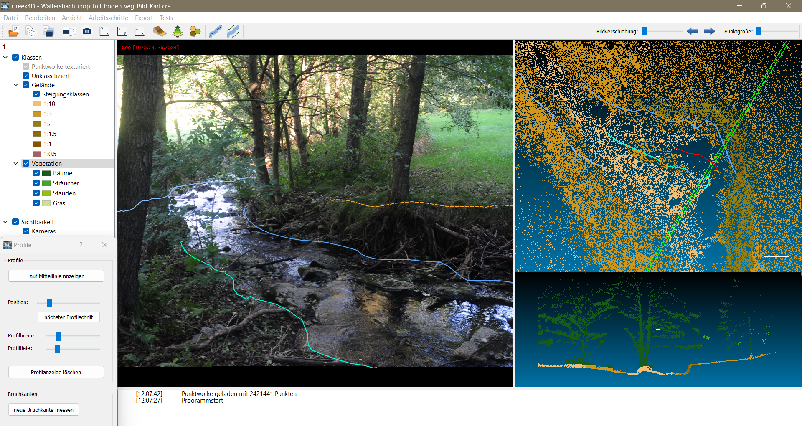Toggle the Gelände checkbox
The width and height of the screenshot is (802, 426).
(26, 85)
